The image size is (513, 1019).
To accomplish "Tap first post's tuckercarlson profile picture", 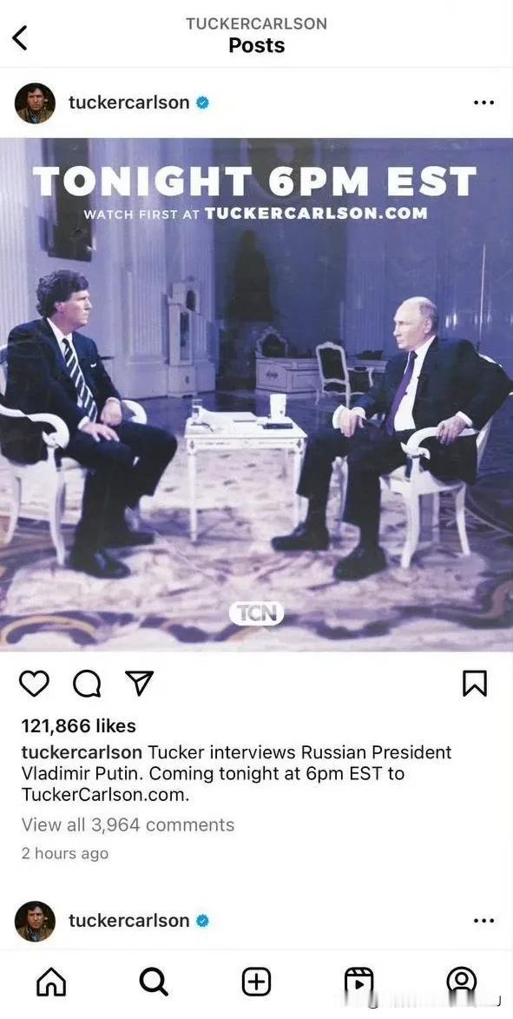I will point(35,103).
